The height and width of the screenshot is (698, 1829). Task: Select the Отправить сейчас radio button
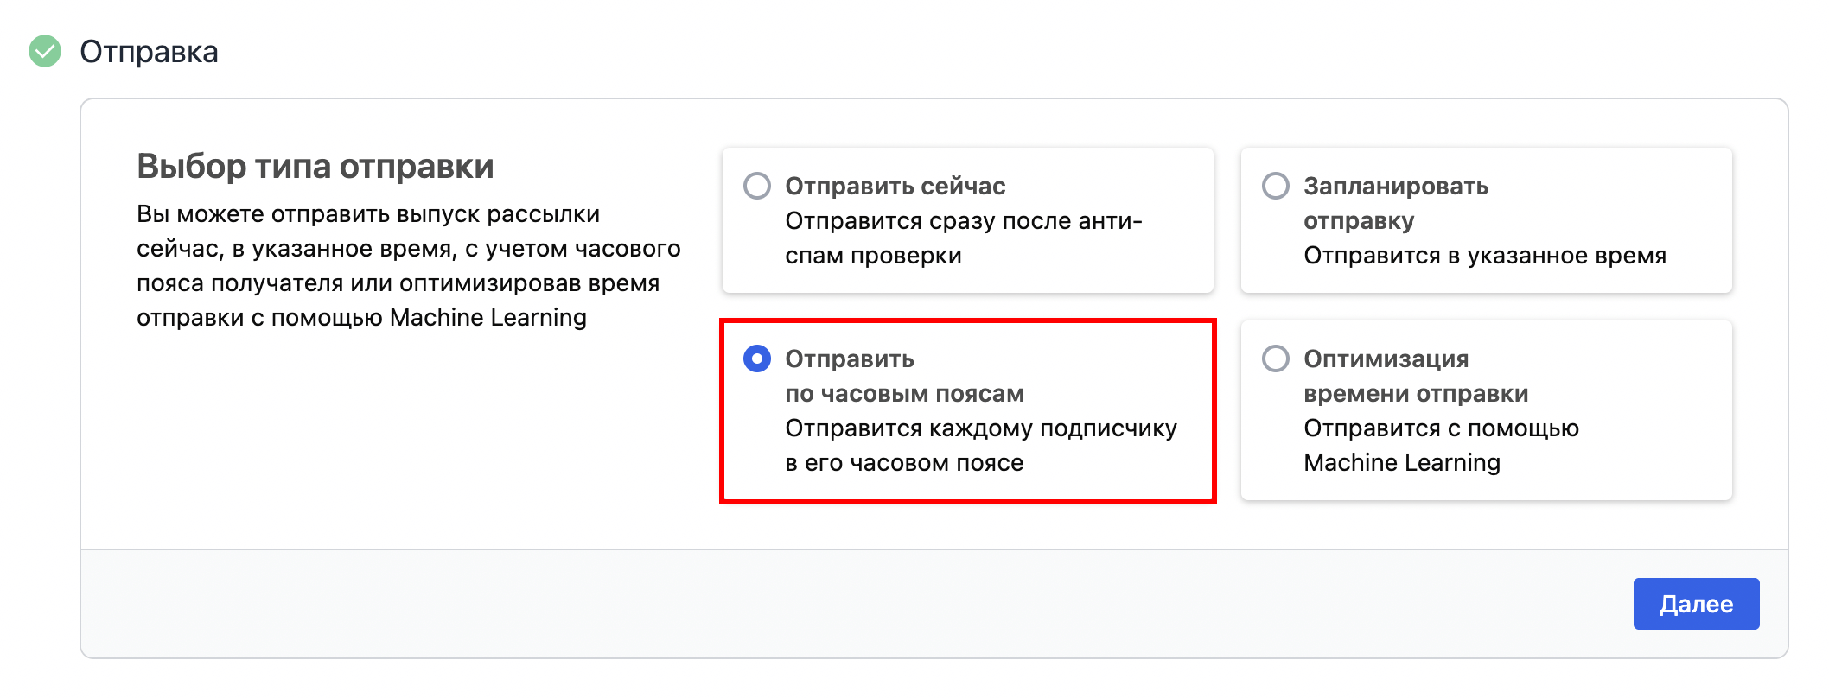point(757,186)
